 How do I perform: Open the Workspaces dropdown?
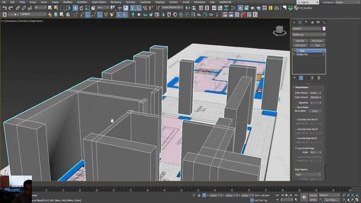(348, 2)
